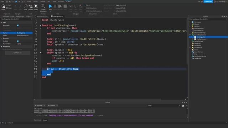Click the Copy icon in the ribbon
Image resolution: width=228 pixels, height=128 pixels.
(7, 8)
